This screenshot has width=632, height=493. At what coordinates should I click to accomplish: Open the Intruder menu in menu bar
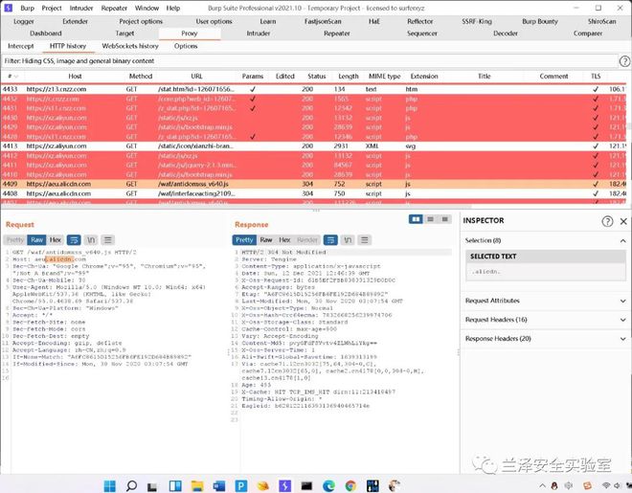(81, 8)
